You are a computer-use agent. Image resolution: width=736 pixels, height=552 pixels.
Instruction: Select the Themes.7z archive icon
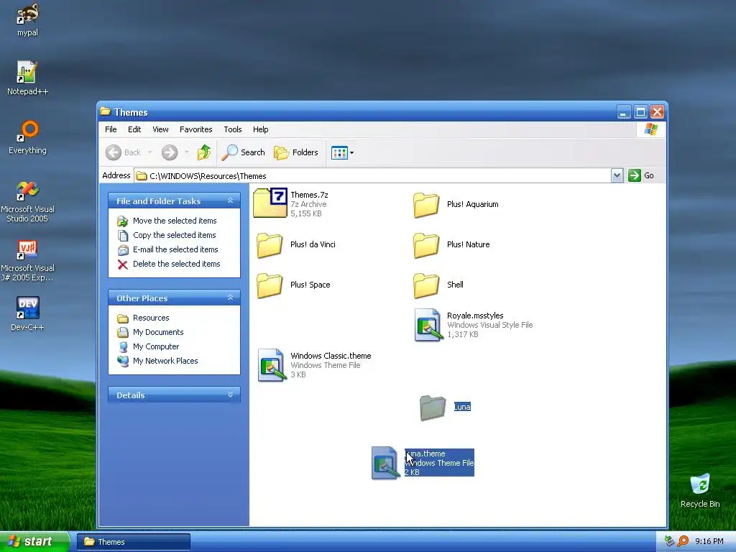[x=270, y=203]
